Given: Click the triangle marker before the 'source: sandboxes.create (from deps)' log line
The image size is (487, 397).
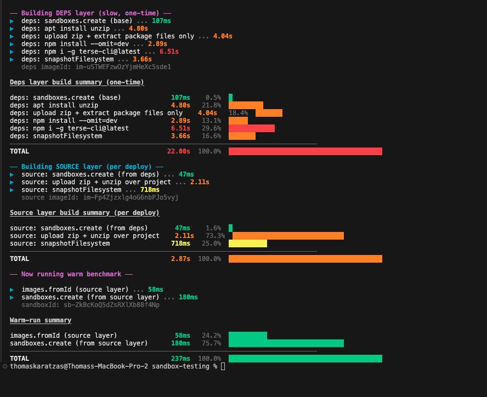Looking at the screenshot, I should pos(12,174).
